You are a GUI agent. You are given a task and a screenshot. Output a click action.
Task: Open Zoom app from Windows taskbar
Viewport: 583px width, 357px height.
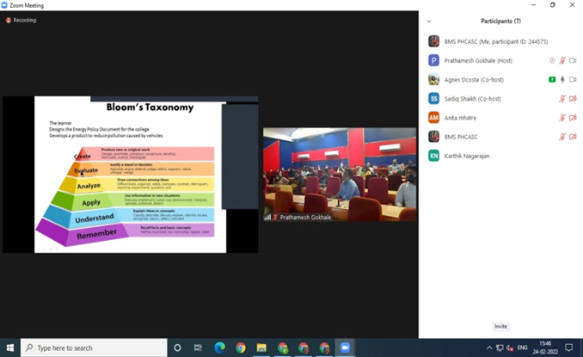345,348
